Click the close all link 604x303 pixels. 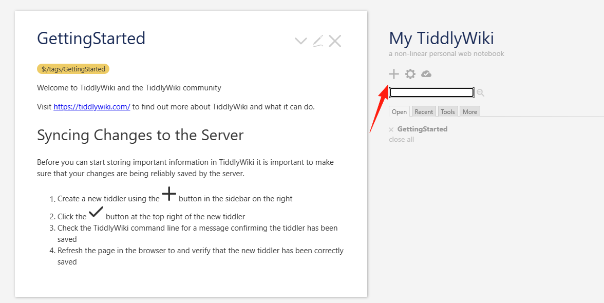click(402, 139)
